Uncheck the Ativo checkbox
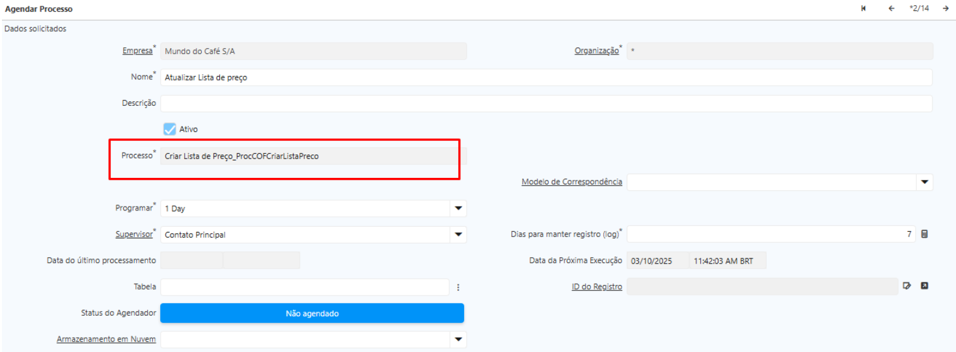Screen dimensions: 956x352 (170, 129)
